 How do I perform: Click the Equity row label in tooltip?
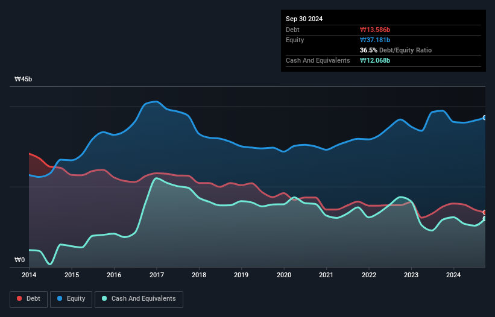295,40
